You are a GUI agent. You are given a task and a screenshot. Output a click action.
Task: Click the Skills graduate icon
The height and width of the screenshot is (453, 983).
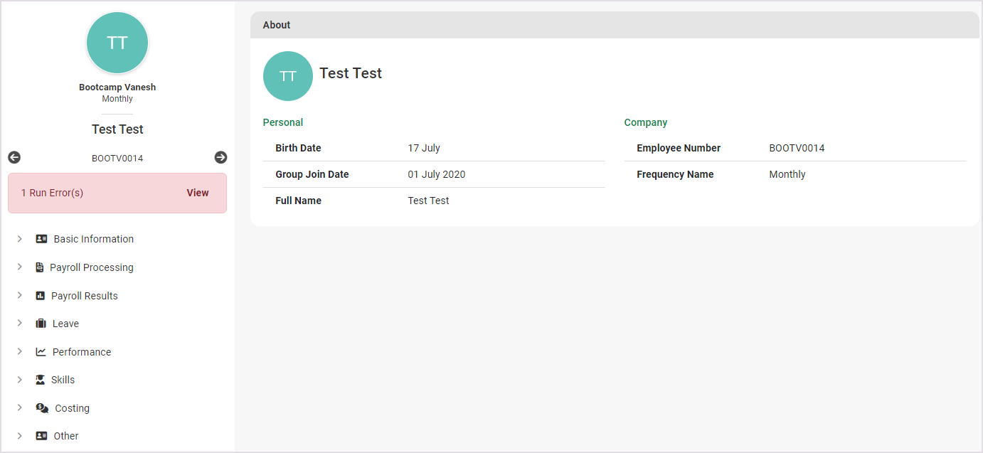41,380
